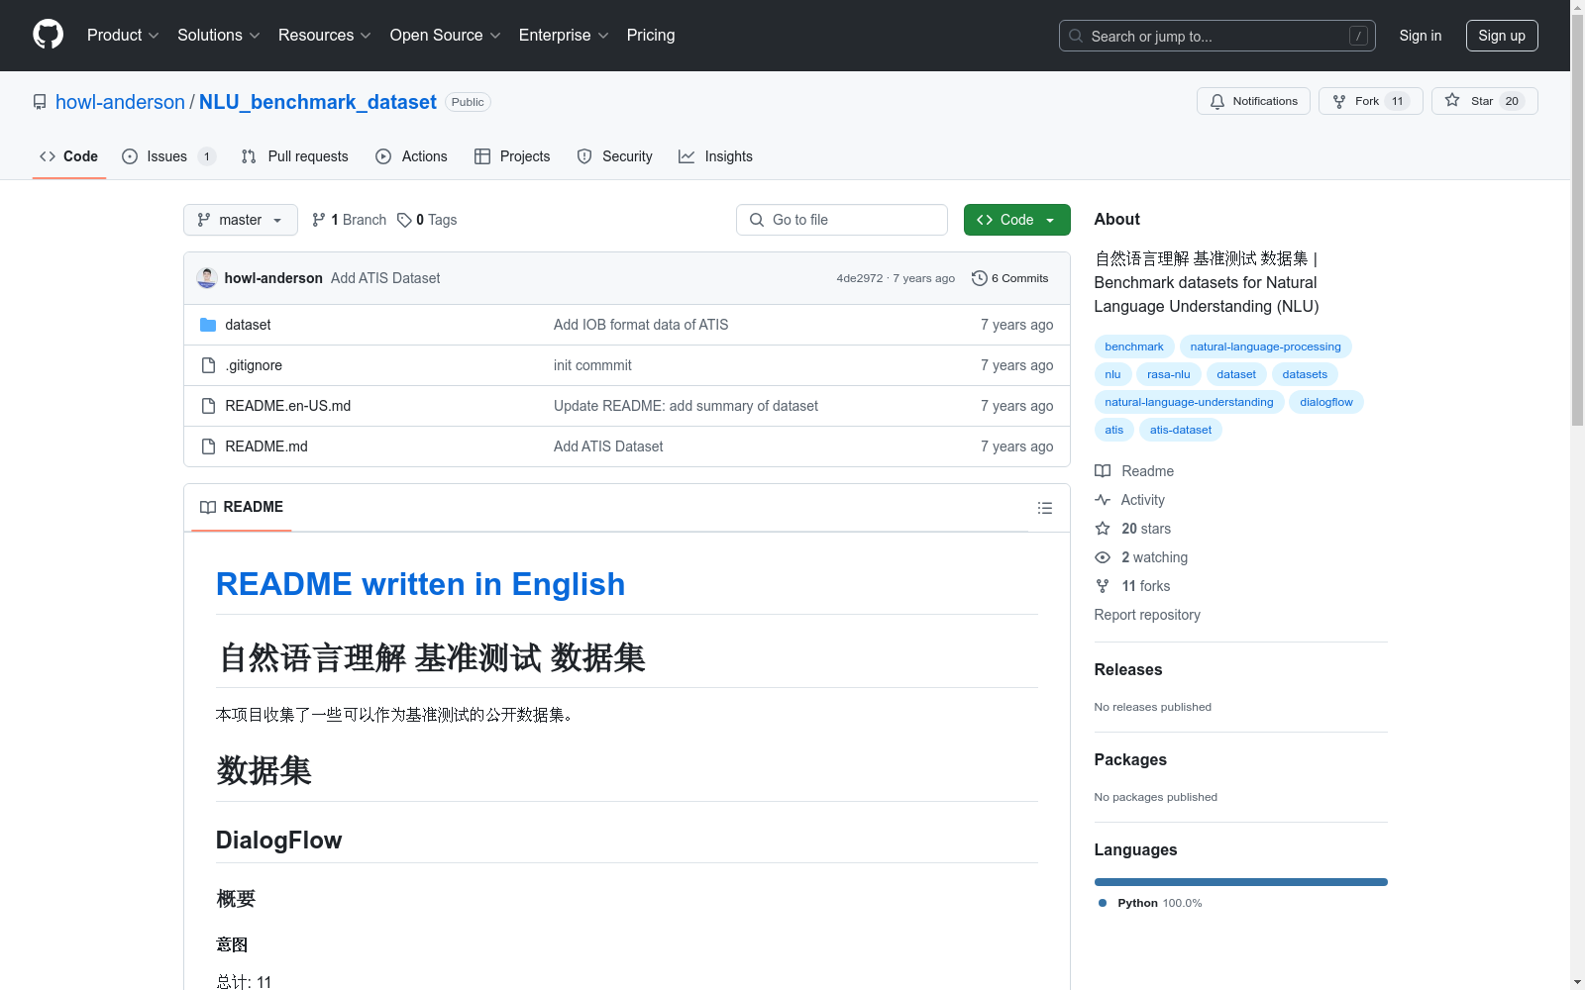The width and height of the screenshot is (1585, 990).
Task: Click the Sign up button
Action: (1502, 36)
